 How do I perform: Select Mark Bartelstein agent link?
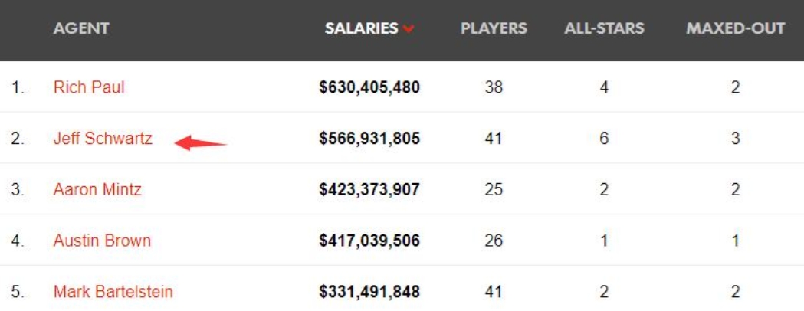(x=113, y=292)
